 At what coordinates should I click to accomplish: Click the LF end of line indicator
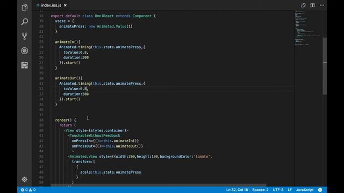pos(290,190)
